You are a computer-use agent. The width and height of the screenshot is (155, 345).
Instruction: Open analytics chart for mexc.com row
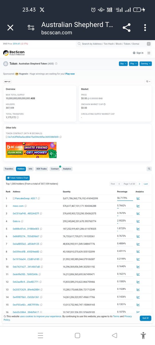pos(138,206)
